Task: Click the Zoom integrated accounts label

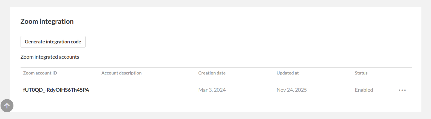Action: click(50, 57)
